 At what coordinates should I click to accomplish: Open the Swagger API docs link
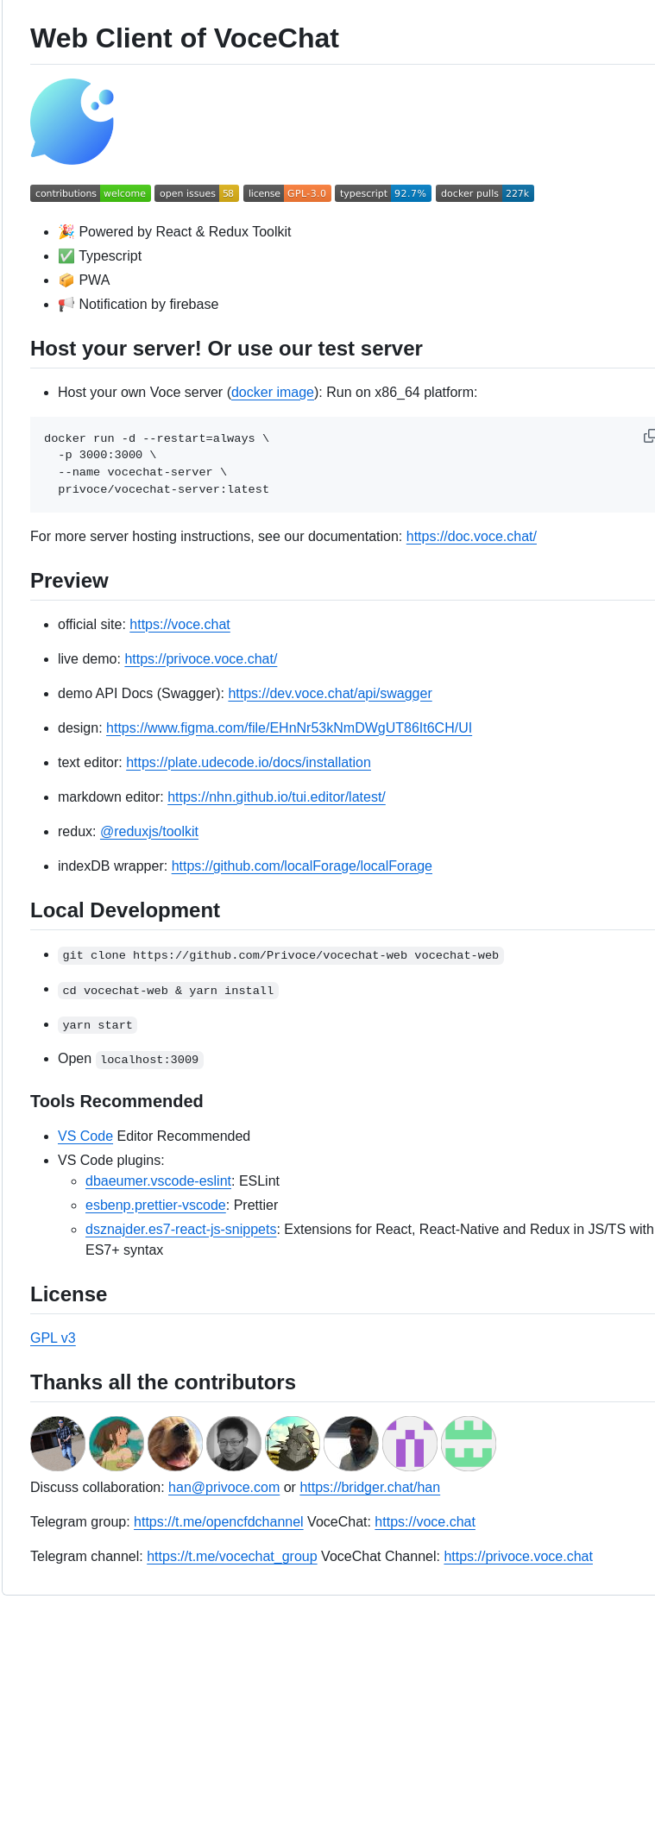tap(330, 693)
